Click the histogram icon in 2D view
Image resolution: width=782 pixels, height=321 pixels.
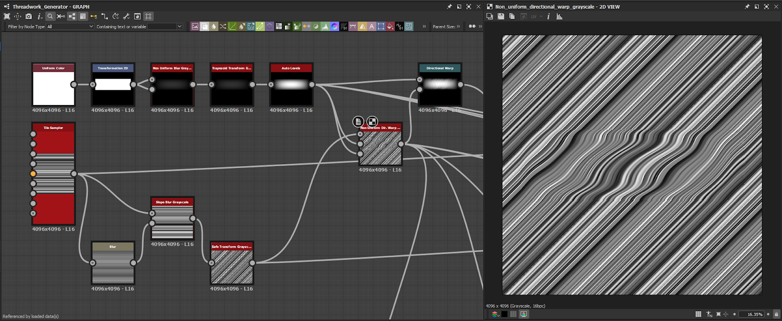coord(560,17)
